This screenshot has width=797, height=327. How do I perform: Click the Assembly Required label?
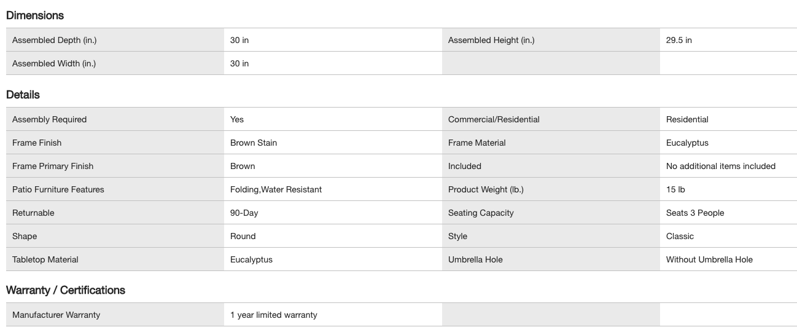coord(50,120)
